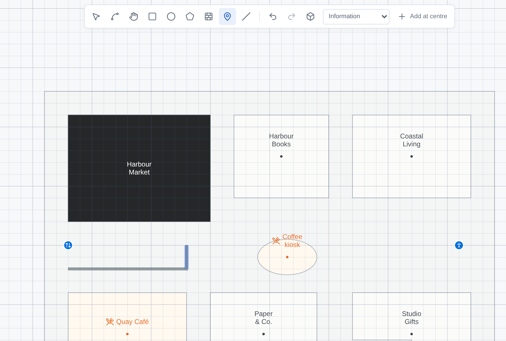Click the Coffee kiosk orange anchor dot
The width and height of the screenshot is (506, 341).
pos(287,257)
